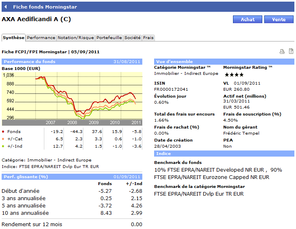Click Frais de rachat value 0.00%
This screenshot has width=296, height=229.
pos(161,133)
